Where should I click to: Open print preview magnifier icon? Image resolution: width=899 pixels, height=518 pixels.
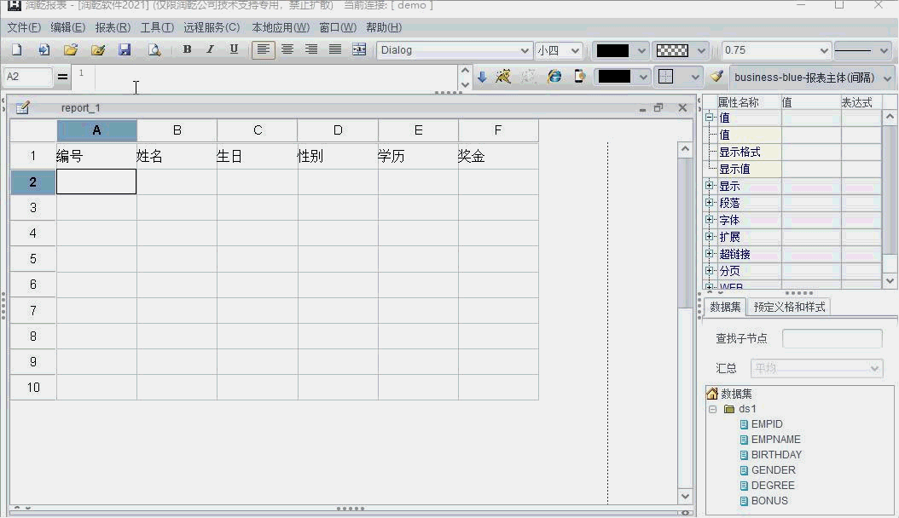(x=154, y=50)
